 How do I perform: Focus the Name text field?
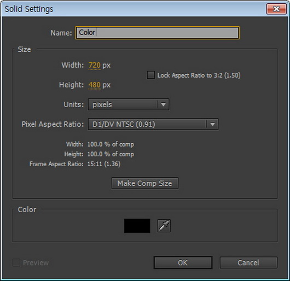(158, 33)
